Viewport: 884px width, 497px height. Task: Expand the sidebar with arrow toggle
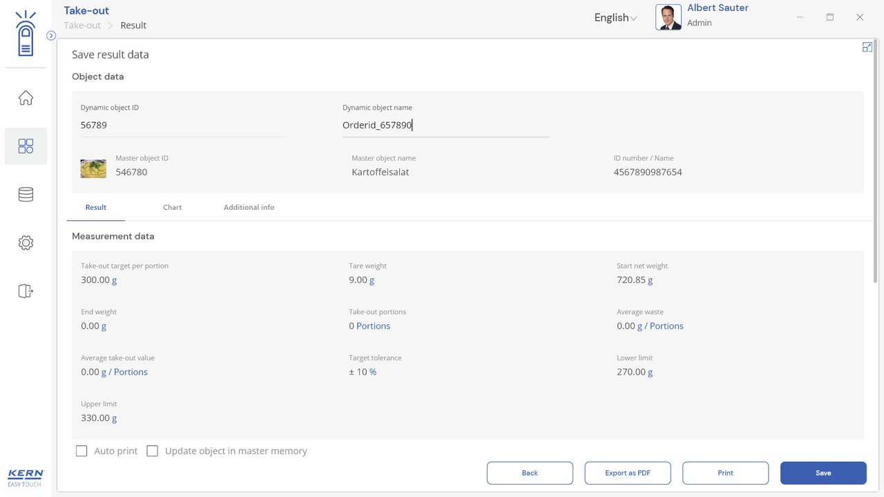click(51, 35)
